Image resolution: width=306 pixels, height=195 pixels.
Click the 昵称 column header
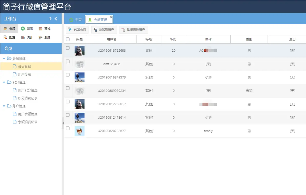[x=208, y=39]
